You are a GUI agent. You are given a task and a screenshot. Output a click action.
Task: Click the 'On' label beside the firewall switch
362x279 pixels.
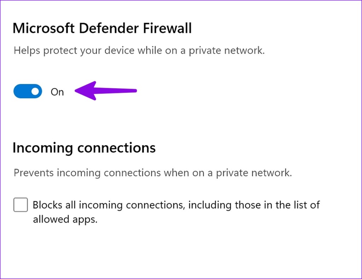[57, 92]
